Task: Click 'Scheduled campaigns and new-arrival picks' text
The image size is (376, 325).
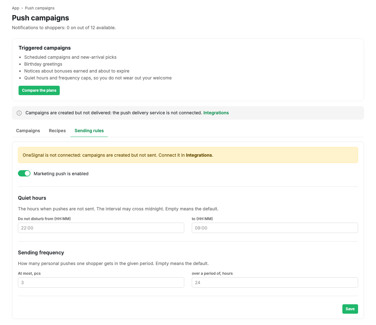Action: (70, 57)
